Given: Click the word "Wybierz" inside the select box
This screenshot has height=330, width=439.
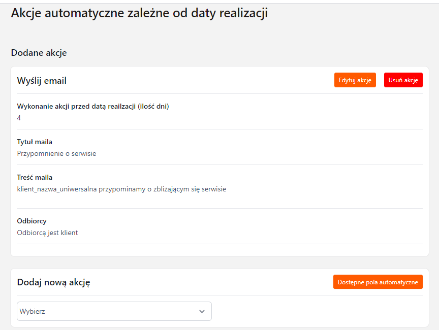Looking at the screenshot, I should (32, 311).
